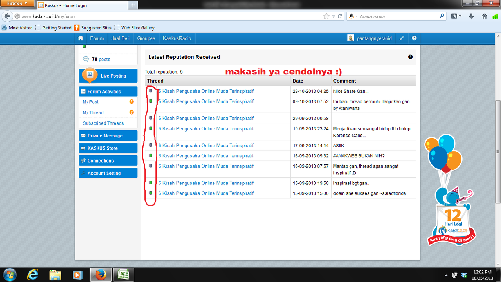
Task: Click the orange help icon beside My Post
Action: 132,102
